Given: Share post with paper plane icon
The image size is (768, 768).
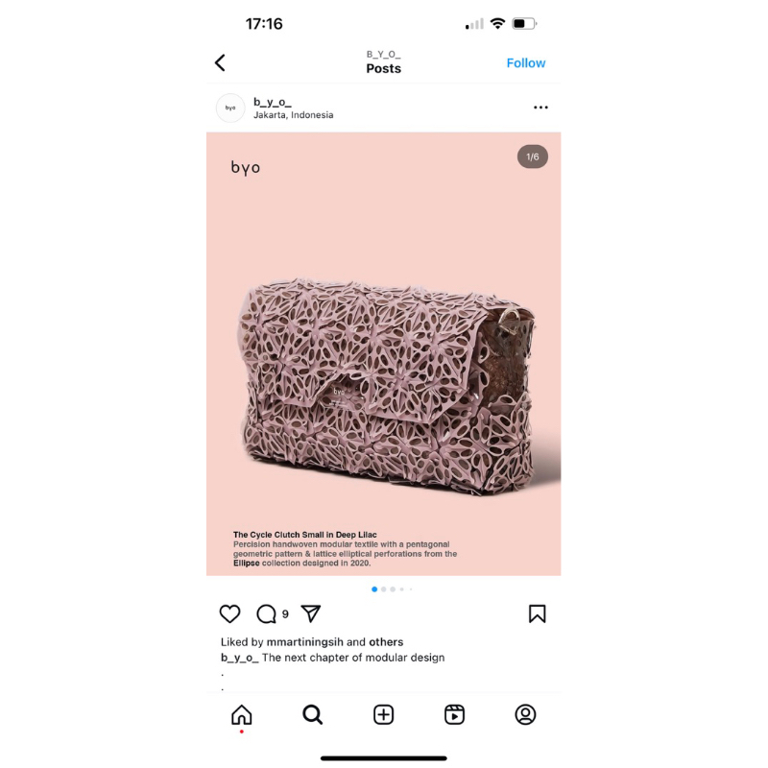Looking at the screenshot, I should pos(310,613).
